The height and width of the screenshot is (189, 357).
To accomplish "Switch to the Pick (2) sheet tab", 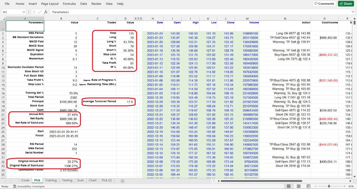I will pos(107,180).
